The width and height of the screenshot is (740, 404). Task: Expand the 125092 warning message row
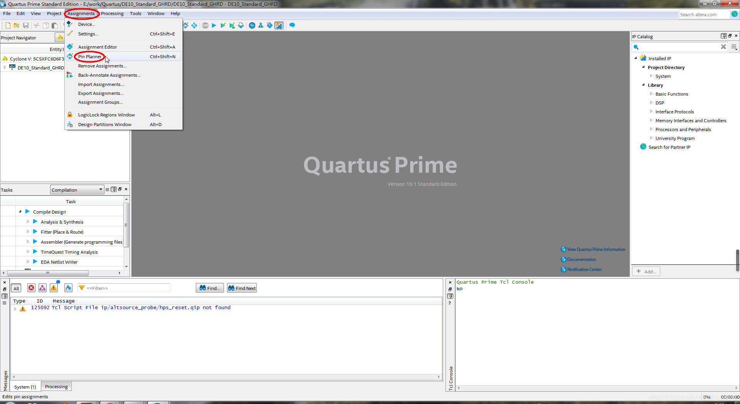15,308
